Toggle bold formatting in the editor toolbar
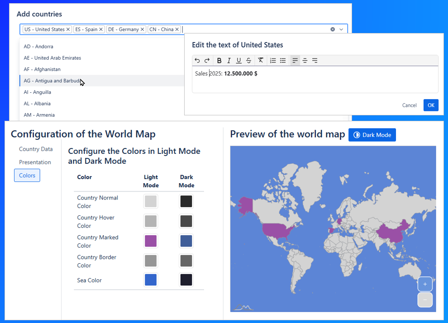This screenshot has width=448, height=323. (219, 61)
